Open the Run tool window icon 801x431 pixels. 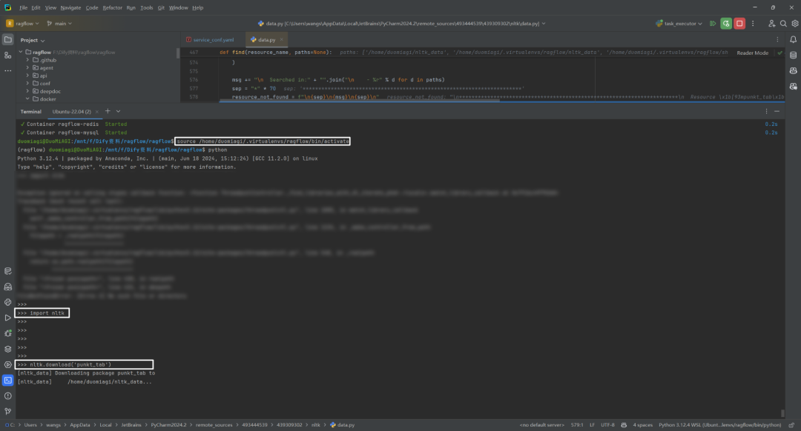point(7,318)
